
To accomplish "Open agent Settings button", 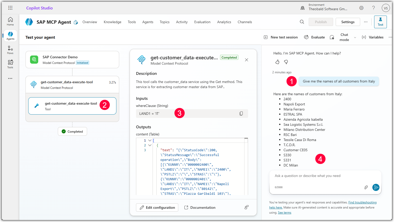I will 348,22.
